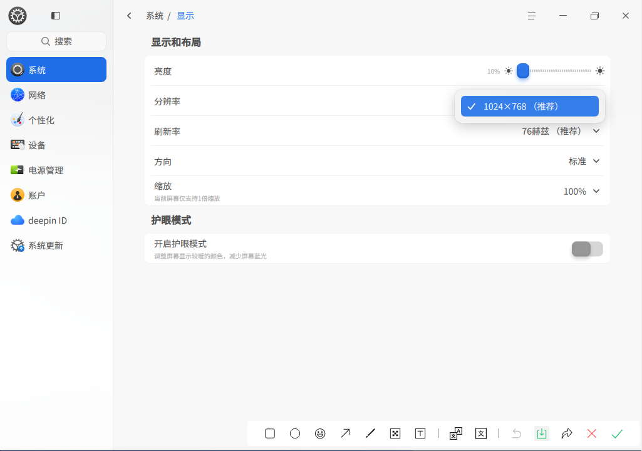Select the arrow annotation tool
The width and height of the screenshot is (642, 451).
pos(345,433)
